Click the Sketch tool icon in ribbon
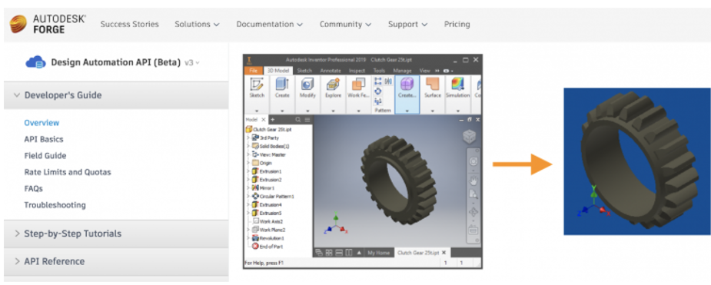The height and width of the screenshot is (285, 711). [257, 85]
